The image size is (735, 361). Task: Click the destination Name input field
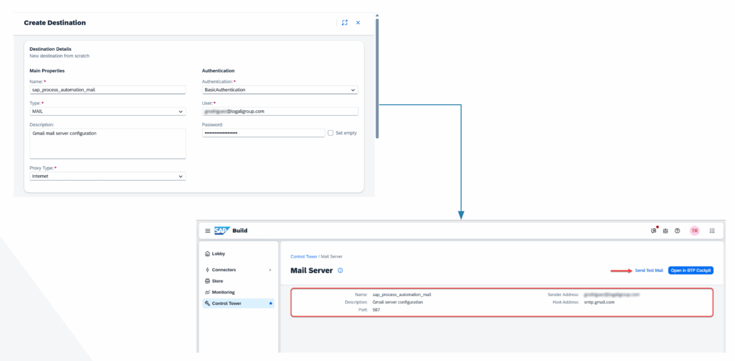point(108,90)
